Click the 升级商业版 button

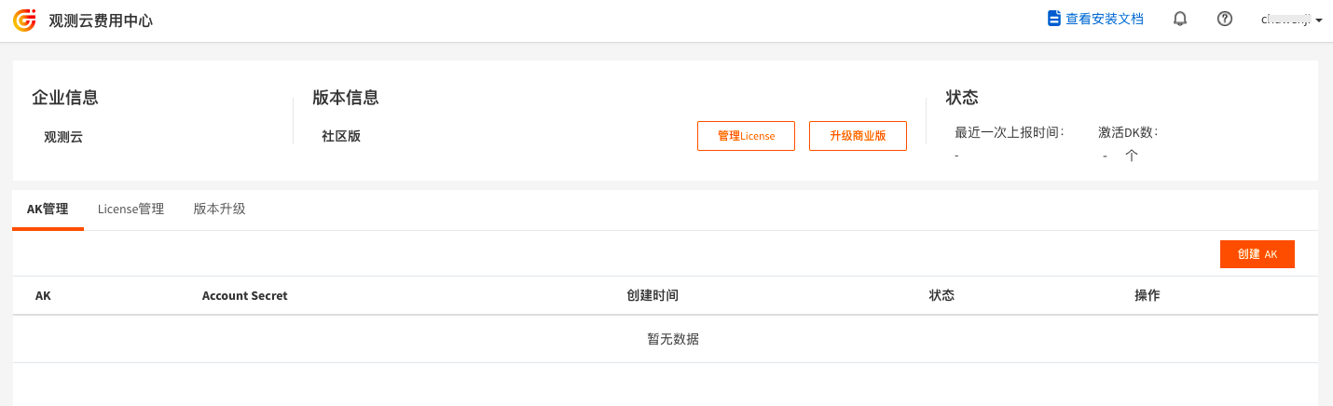point(858,136)
